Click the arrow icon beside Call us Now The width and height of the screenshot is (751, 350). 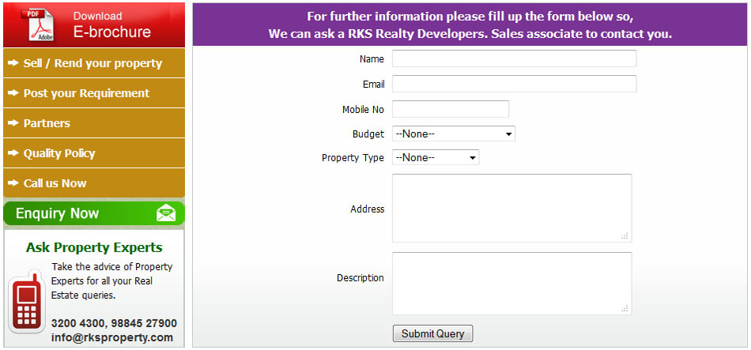click(x=14, y=183)
